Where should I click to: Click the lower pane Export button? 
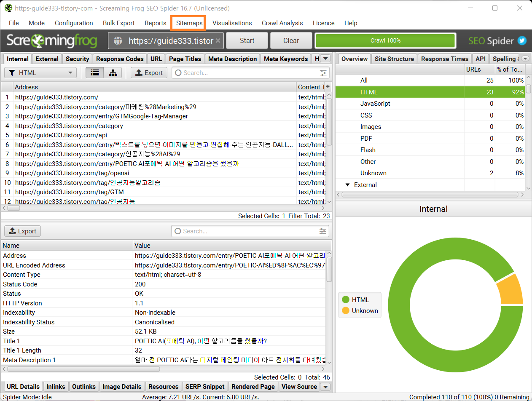pos(23,231)
